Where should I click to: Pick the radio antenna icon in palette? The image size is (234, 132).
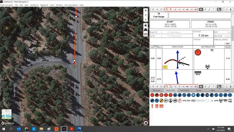tap(221, 100)
